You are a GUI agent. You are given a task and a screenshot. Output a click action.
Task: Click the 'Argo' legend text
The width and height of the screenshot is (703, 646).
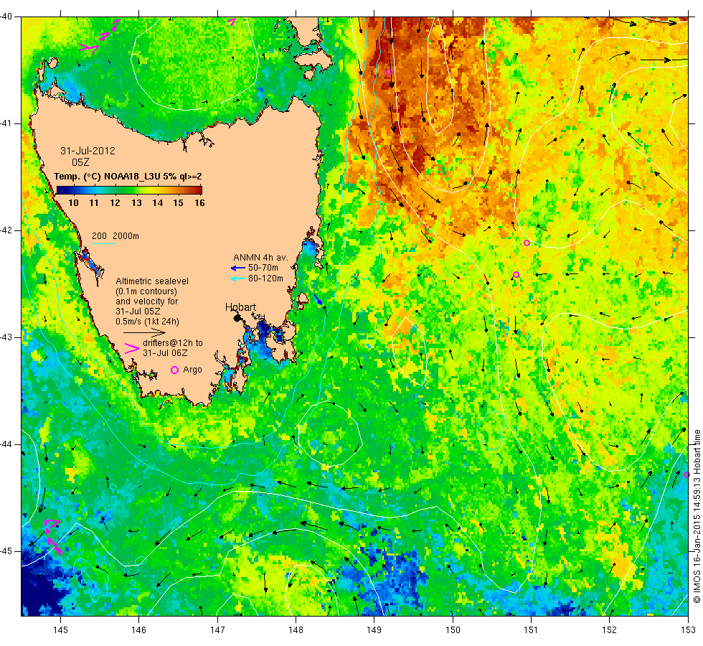click(x=192, y=370)
